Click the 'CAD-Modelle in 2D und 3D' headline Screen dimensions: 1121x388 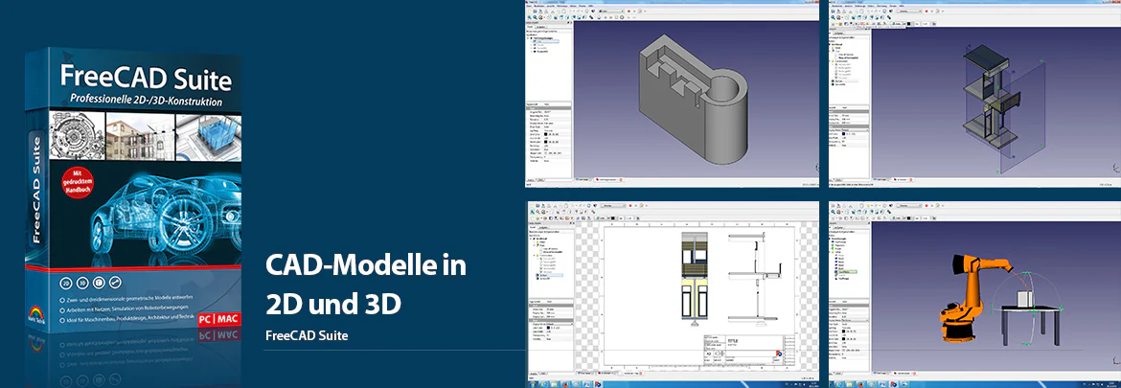[x=365, y=285]
